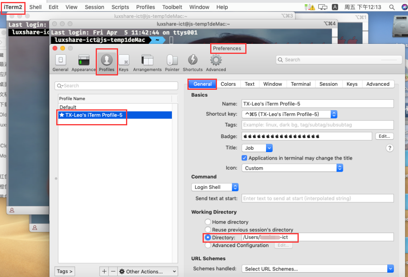Viewport: 408px width, 277px height.
Task: Open the Shell menu
Action: pos(35,7)
